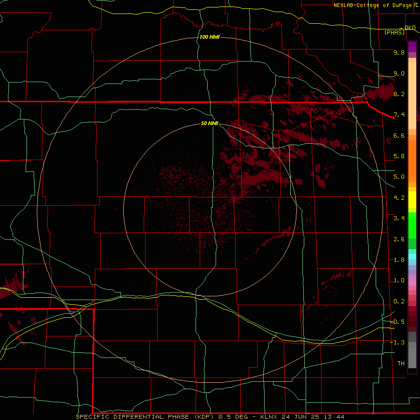Click the [PHAS] units label

coord(394,33)
